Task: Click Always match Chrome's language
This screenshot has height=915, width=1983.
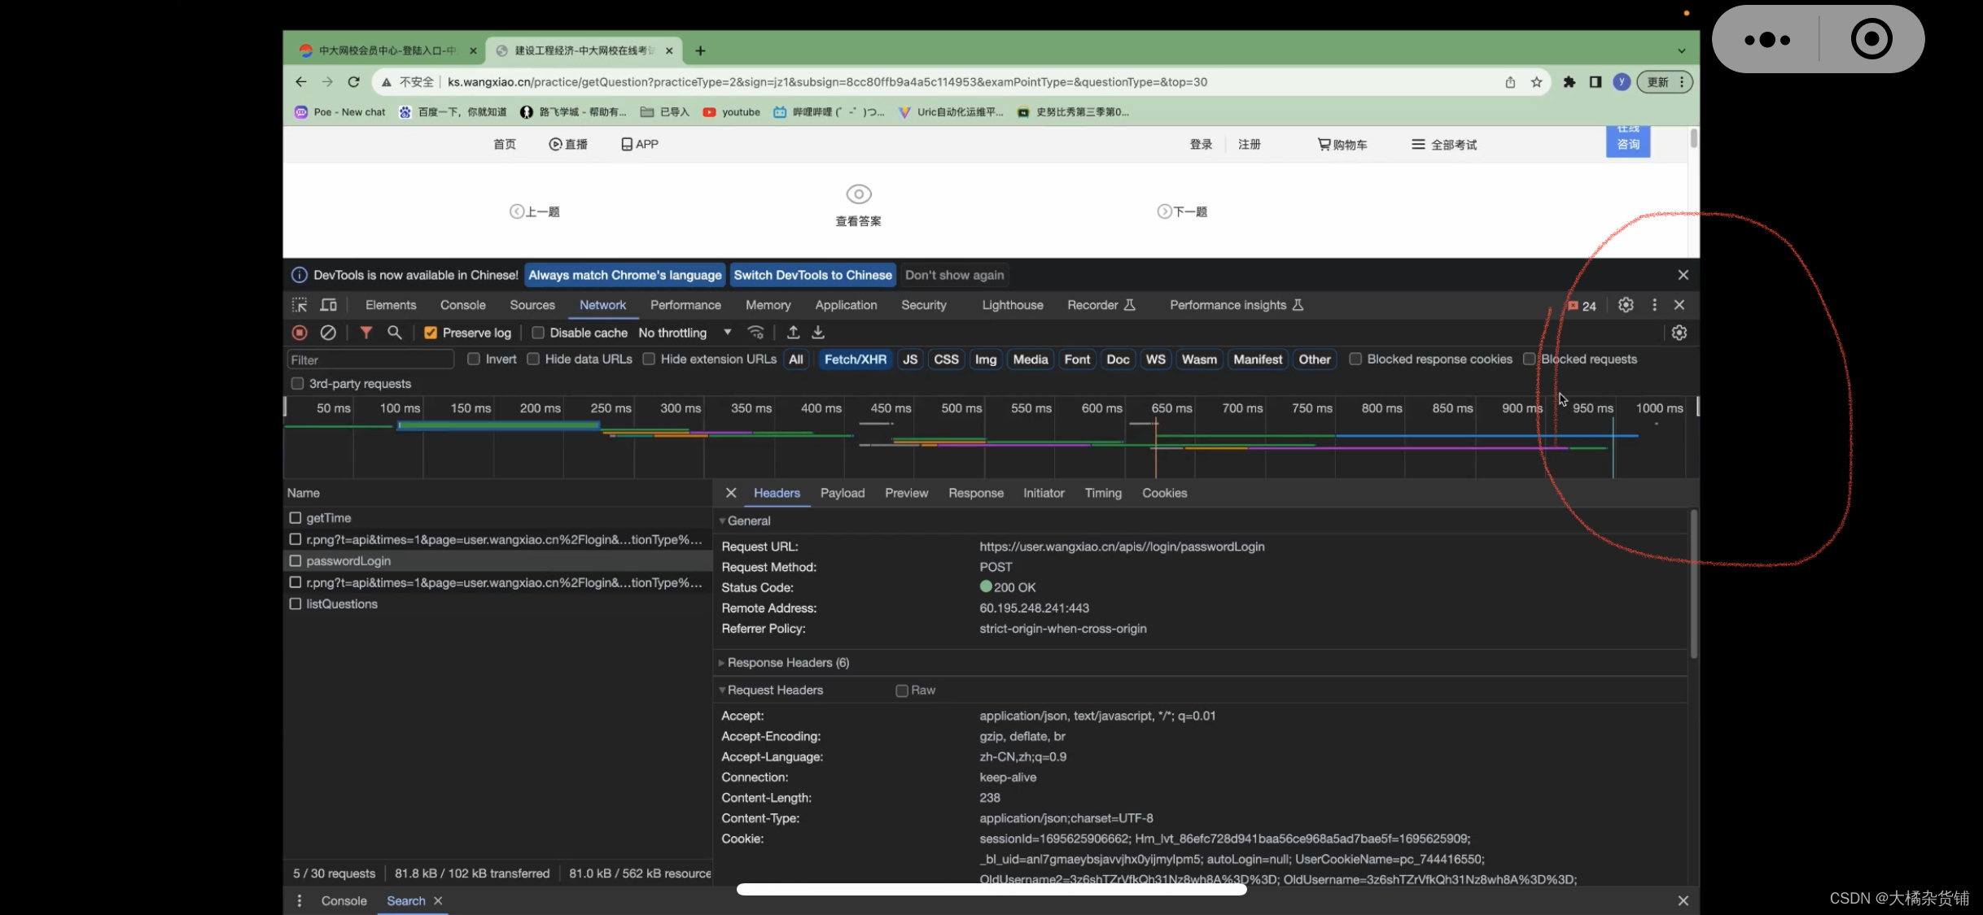Action: click(625, 275)
